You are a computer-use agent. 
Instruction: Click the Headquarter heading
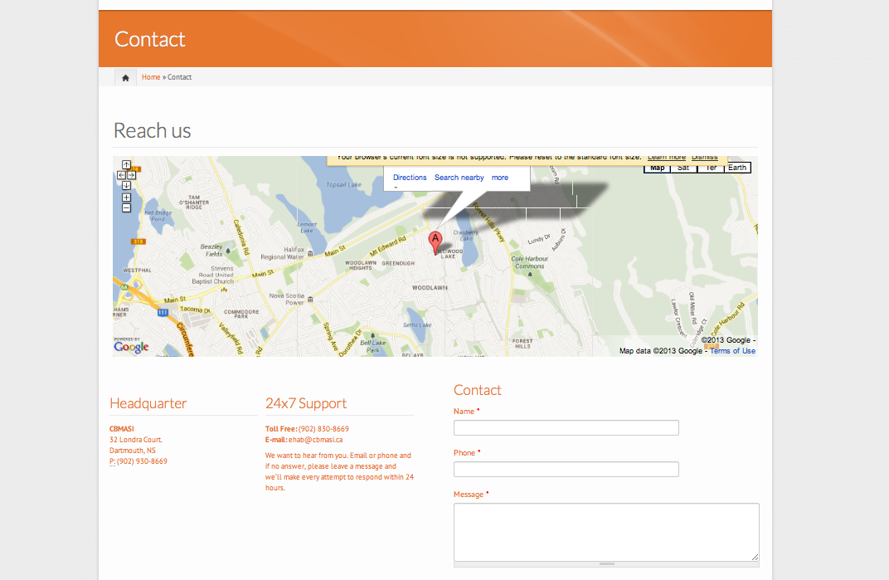148,403
